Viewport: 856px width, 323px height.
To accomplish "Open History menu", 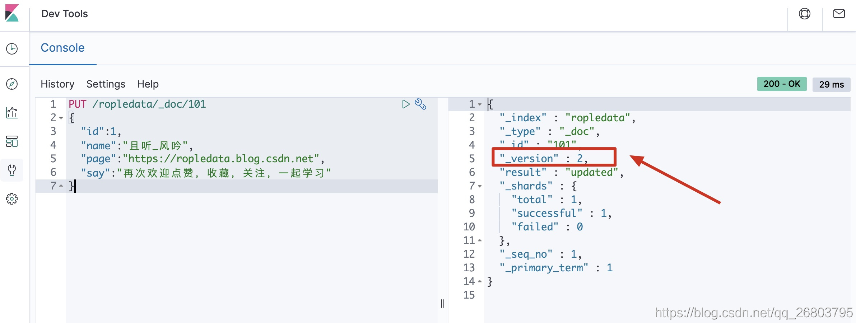I will [57, 84].
